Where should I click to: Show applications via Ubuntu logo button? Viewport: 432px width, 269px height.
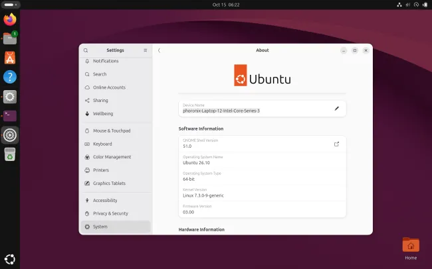10,259
